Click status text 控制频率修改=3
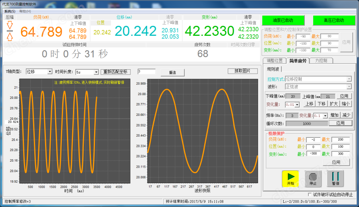359x207 pixels. click(x=18, y=201)
